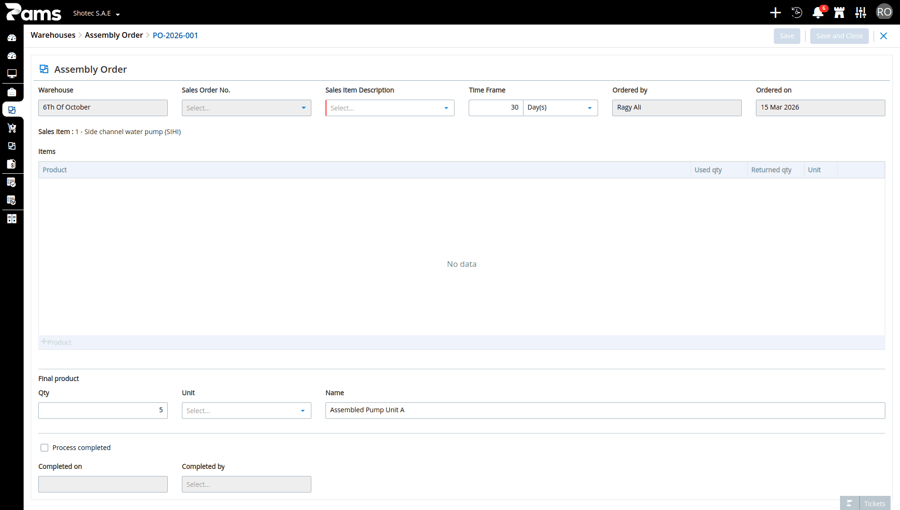This screenshot has height=510, width=900.
Task: Tick the Process completed checkbox
Action: [x=44, y=448]
